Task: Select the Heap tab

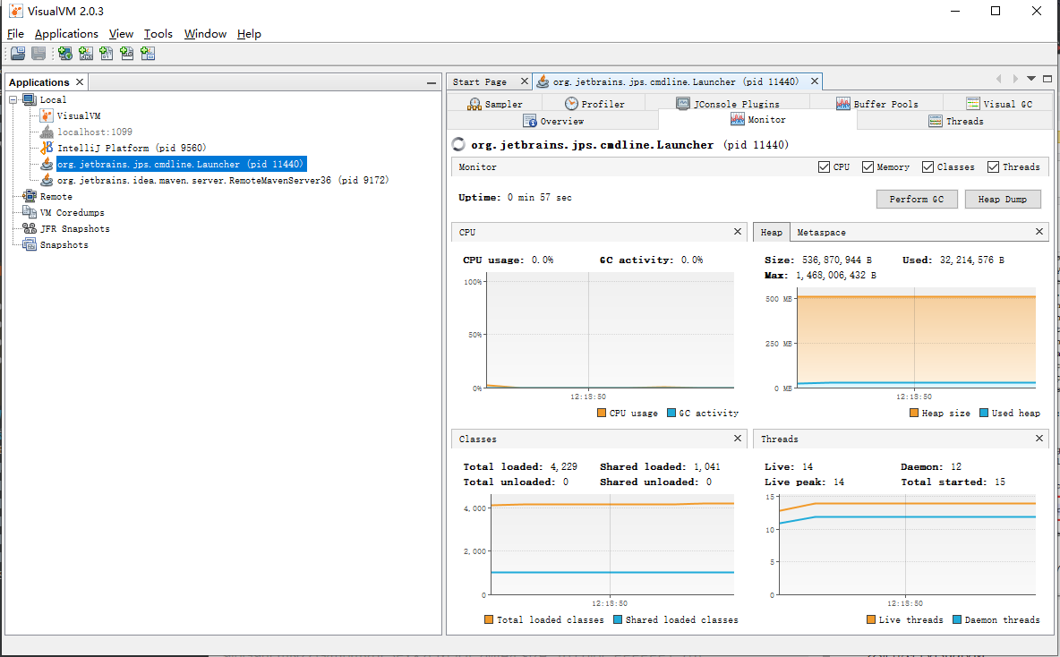Action: point(772,232)
